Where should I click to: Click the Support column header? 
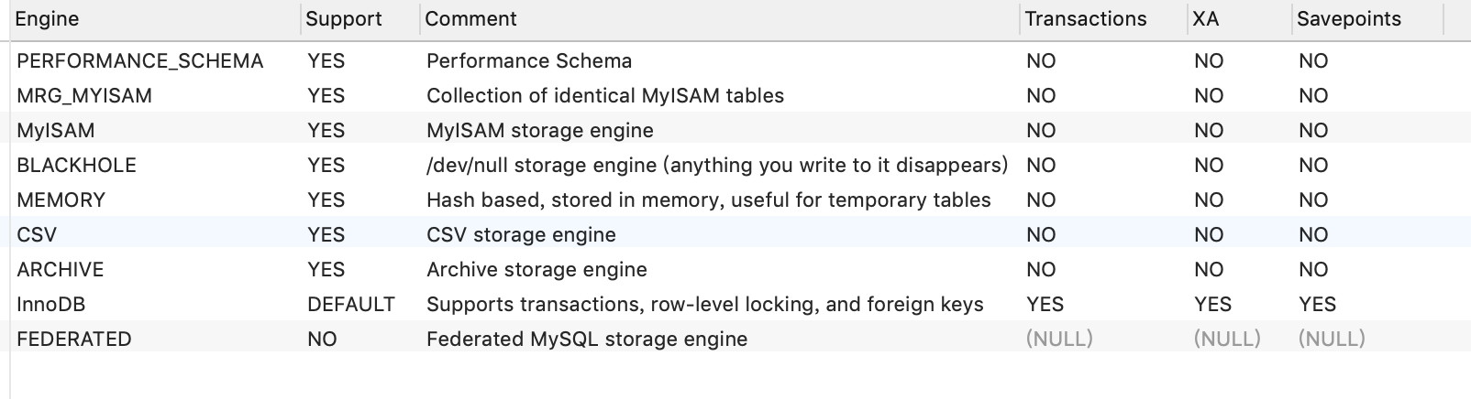[x=344, y=19]
